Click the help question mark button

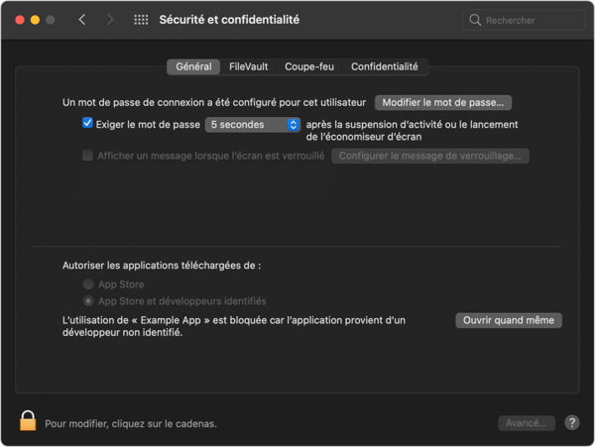572,423
